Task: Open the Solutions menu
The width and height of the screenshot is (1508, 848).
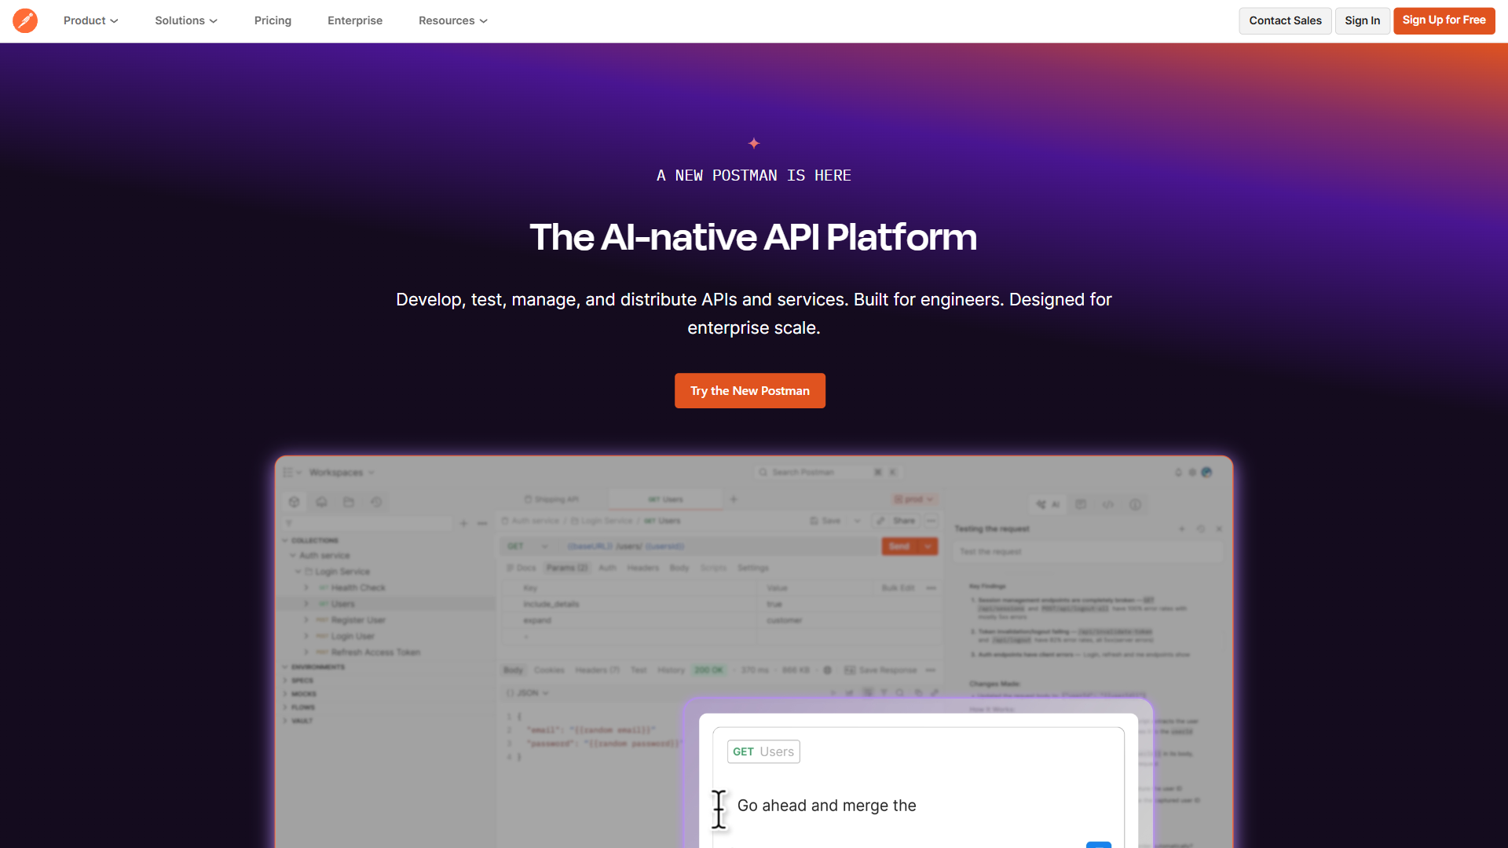Action: [186, 20]
